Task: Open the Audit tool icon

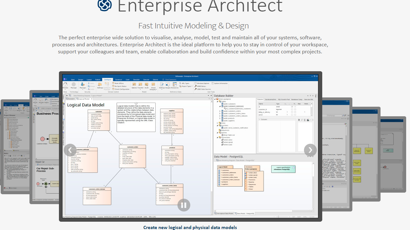Action: tap(146, 84)
